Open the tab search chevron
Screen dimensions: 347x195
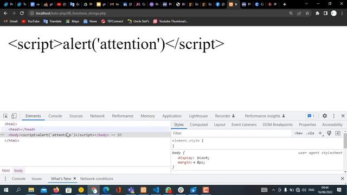click(306, 4)
